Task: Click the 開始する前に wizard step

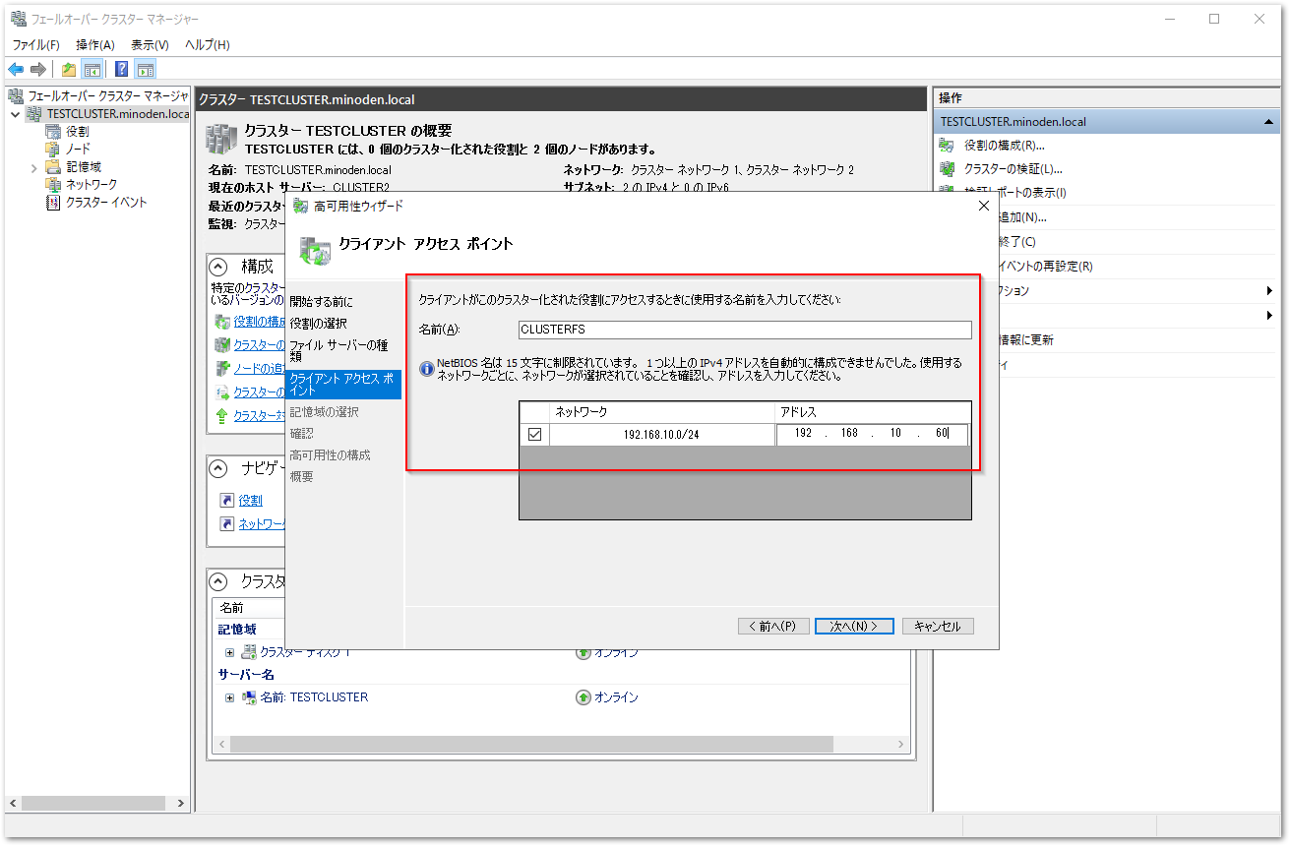Action: click(321, 302)
